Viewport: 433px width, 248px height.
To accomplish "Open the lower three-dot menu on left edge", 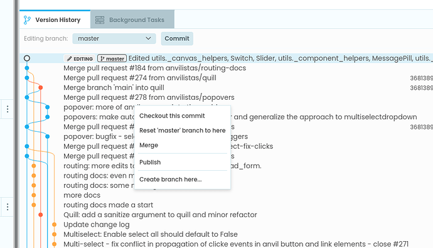I will click(x=8, y=207).
